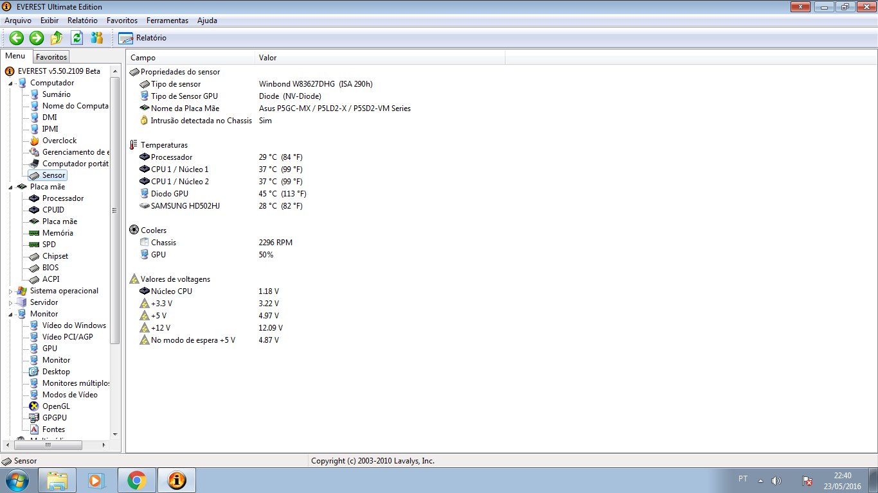The width and height of the screenshot is (878, 493).
Task: Open File Explorer from the taskbar
Action: click(x=57, y=480)
